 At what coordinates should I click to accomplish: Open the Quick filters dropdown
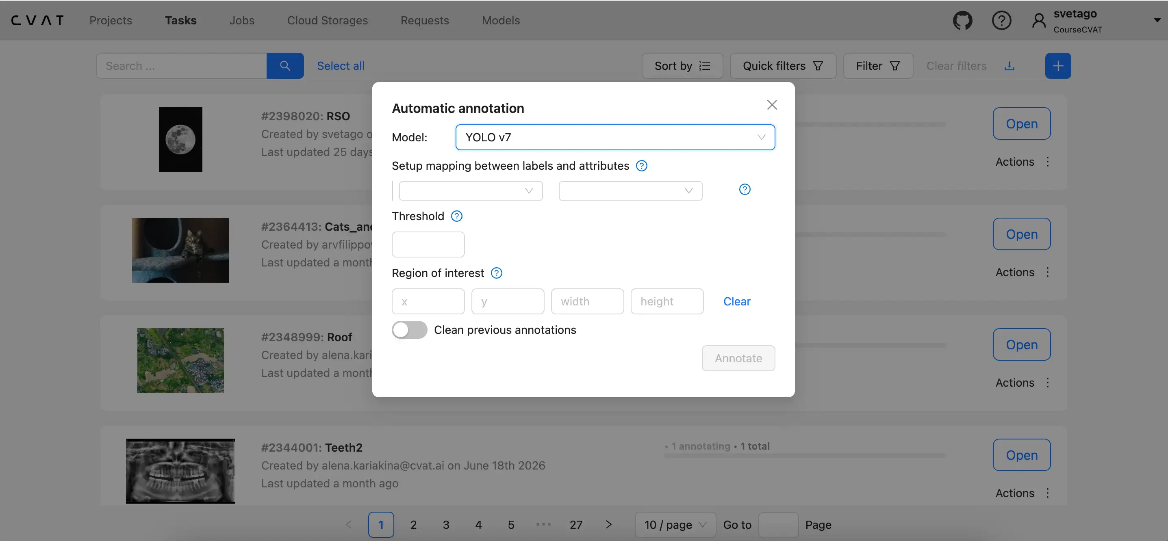point(783,66)
